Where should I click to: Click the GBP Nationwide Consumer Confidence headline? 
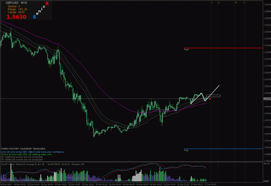(x=33, y=152)
